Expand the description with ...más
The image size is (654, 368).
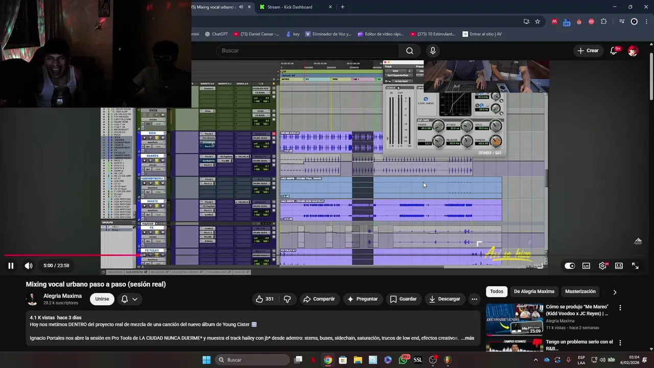pyautogui.click(x=468, y=338)
